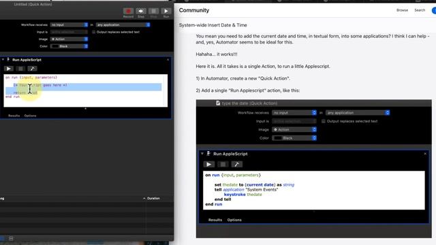Click the step '2) Add a single Run Applescript action' text
The width and height of the screenshot is (436, 245).
pyautogui.click(x=248, y=91)
